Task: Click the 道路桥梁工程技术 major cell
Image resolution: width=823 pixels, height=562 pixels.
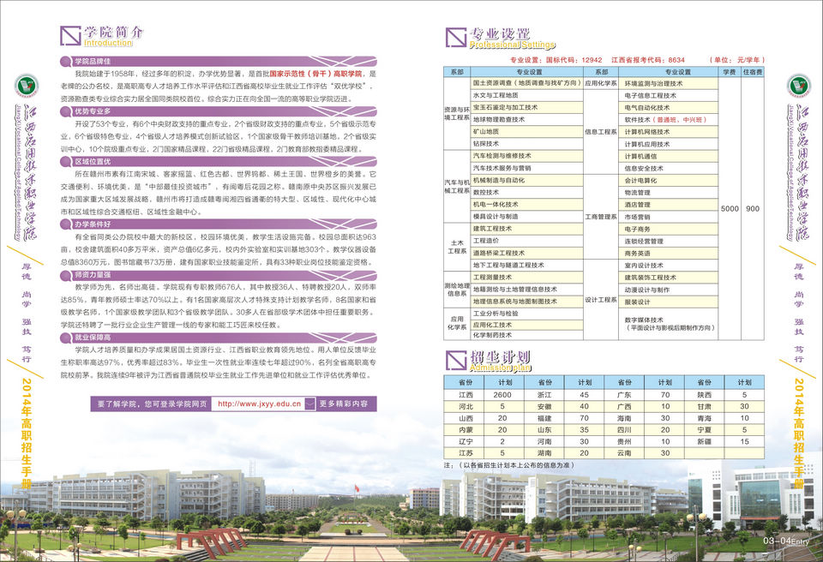Action: click(x=526, y=253)
